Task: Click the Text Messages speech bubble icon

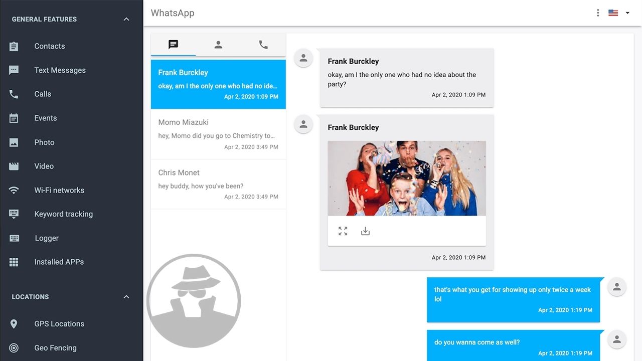Action: (x=14, y=70)
